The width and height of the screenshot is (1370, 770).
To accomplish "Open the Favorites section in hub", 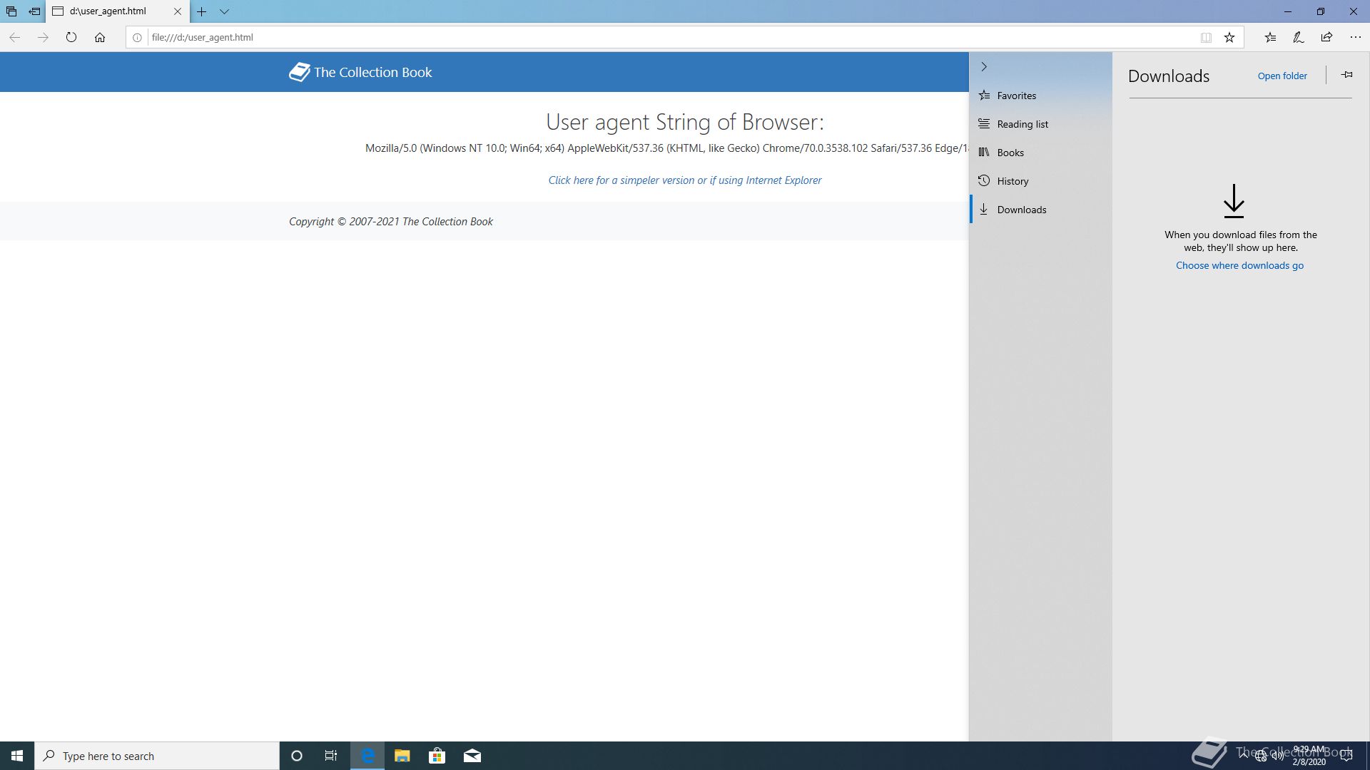I will 1016,96.
